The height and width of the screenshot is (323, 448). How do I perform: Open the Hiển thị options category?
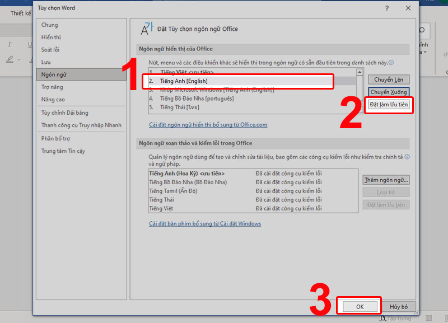click(81, 37)
